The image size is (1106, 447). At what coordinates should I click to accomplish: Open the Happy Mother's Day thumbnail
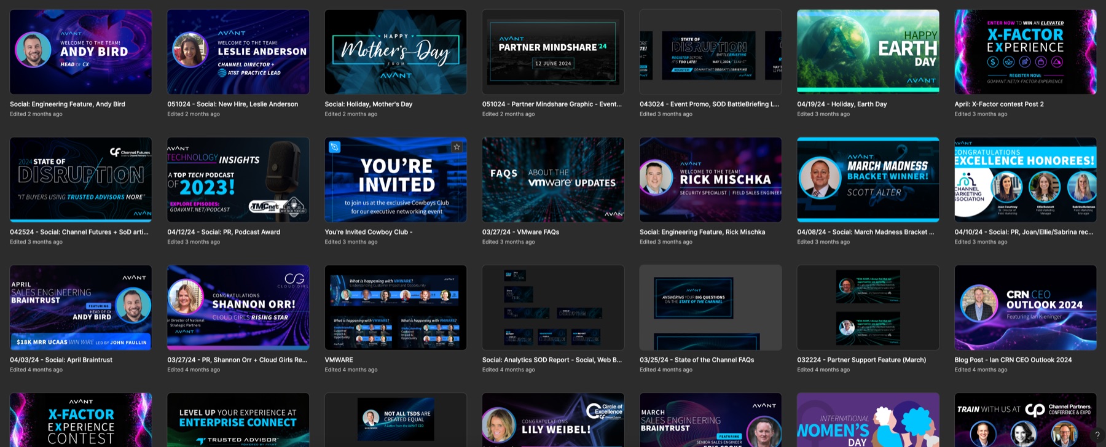(396, 52)
